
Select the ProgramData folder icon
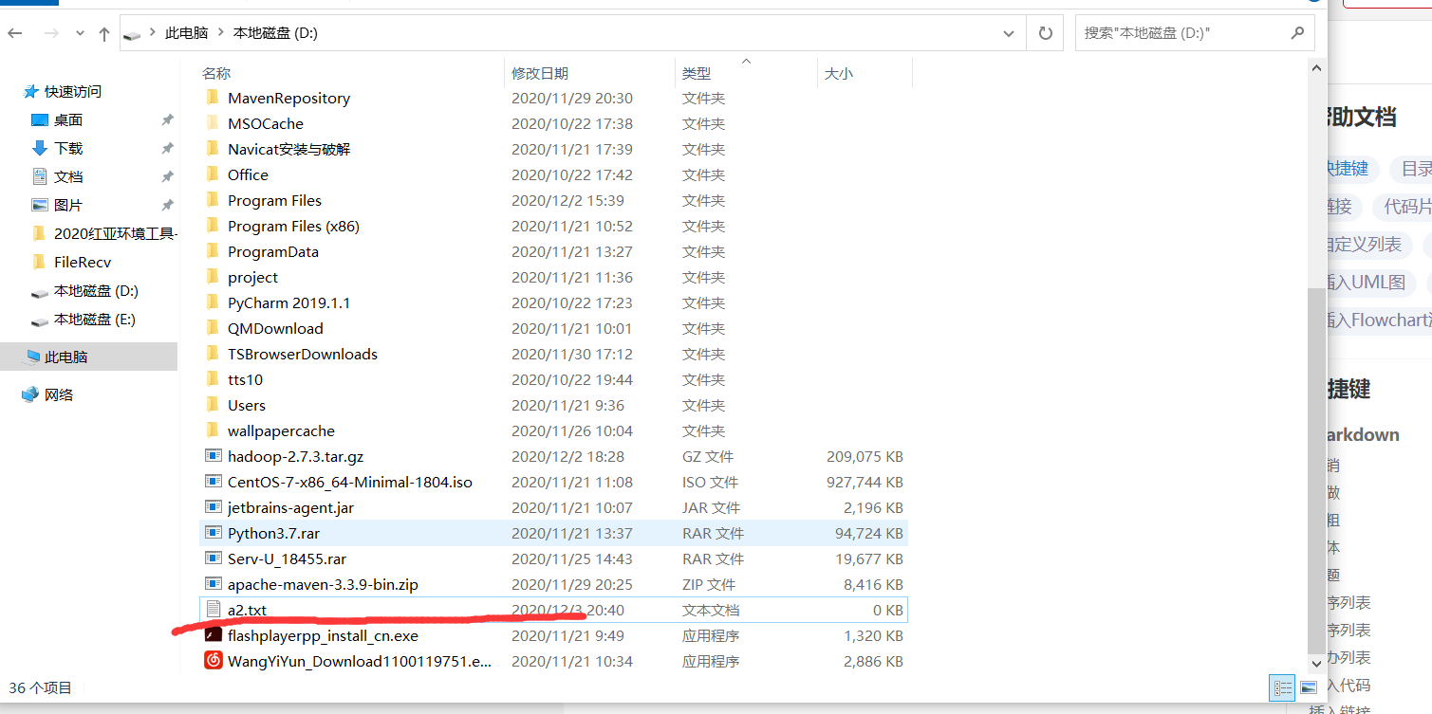click(213, 251)
